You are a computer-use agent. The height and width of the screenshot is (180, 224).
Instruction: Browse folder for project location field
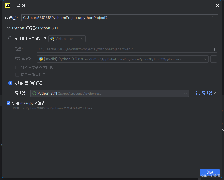click(214, 18)
